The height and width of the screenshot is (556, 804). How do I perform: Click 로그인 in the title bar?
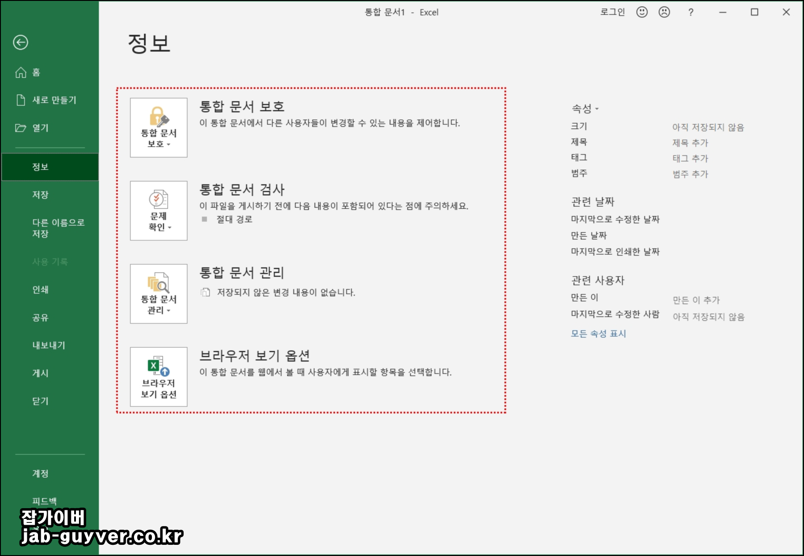click(612, 12)
